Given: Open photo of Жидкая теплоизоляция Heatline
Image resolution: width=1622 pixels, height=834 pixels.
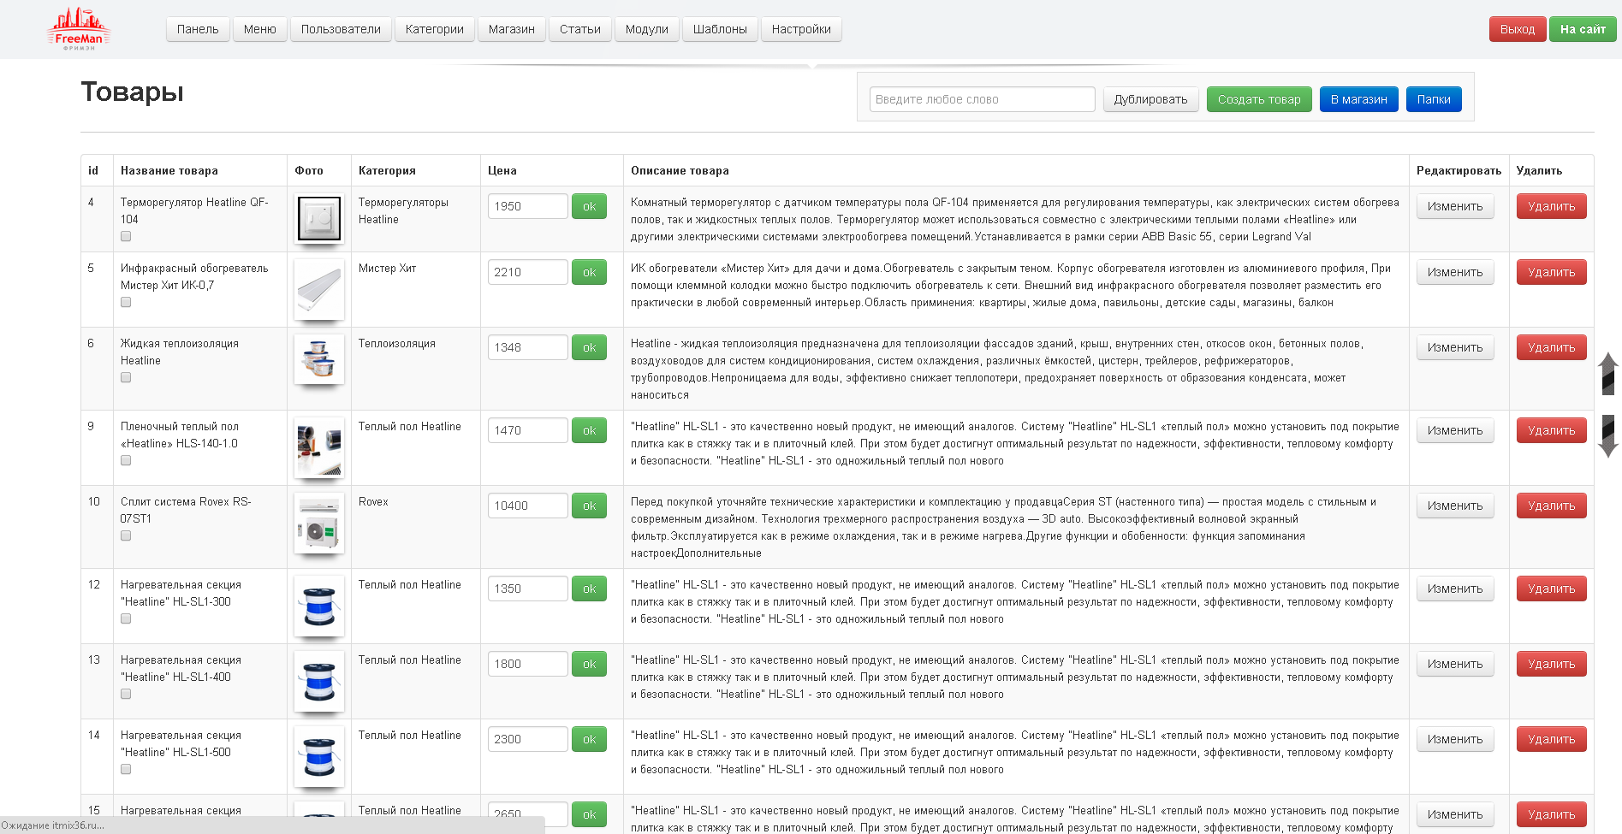Looking at the screenshot, I should [x=319, y=359].
